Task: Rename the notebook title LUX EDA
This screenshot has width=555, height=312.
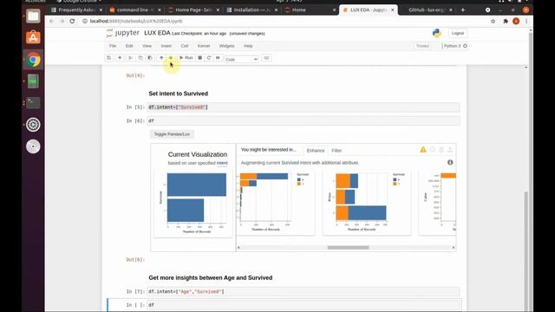Action: [x=157, y=33]
